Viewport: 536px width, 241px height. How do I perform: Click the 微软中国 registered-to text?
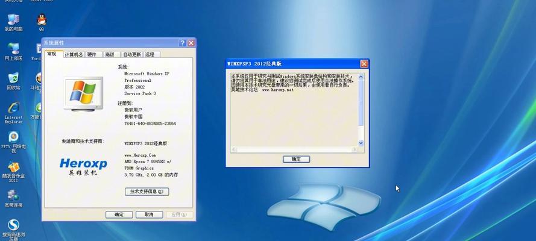[x=134, y=117]
